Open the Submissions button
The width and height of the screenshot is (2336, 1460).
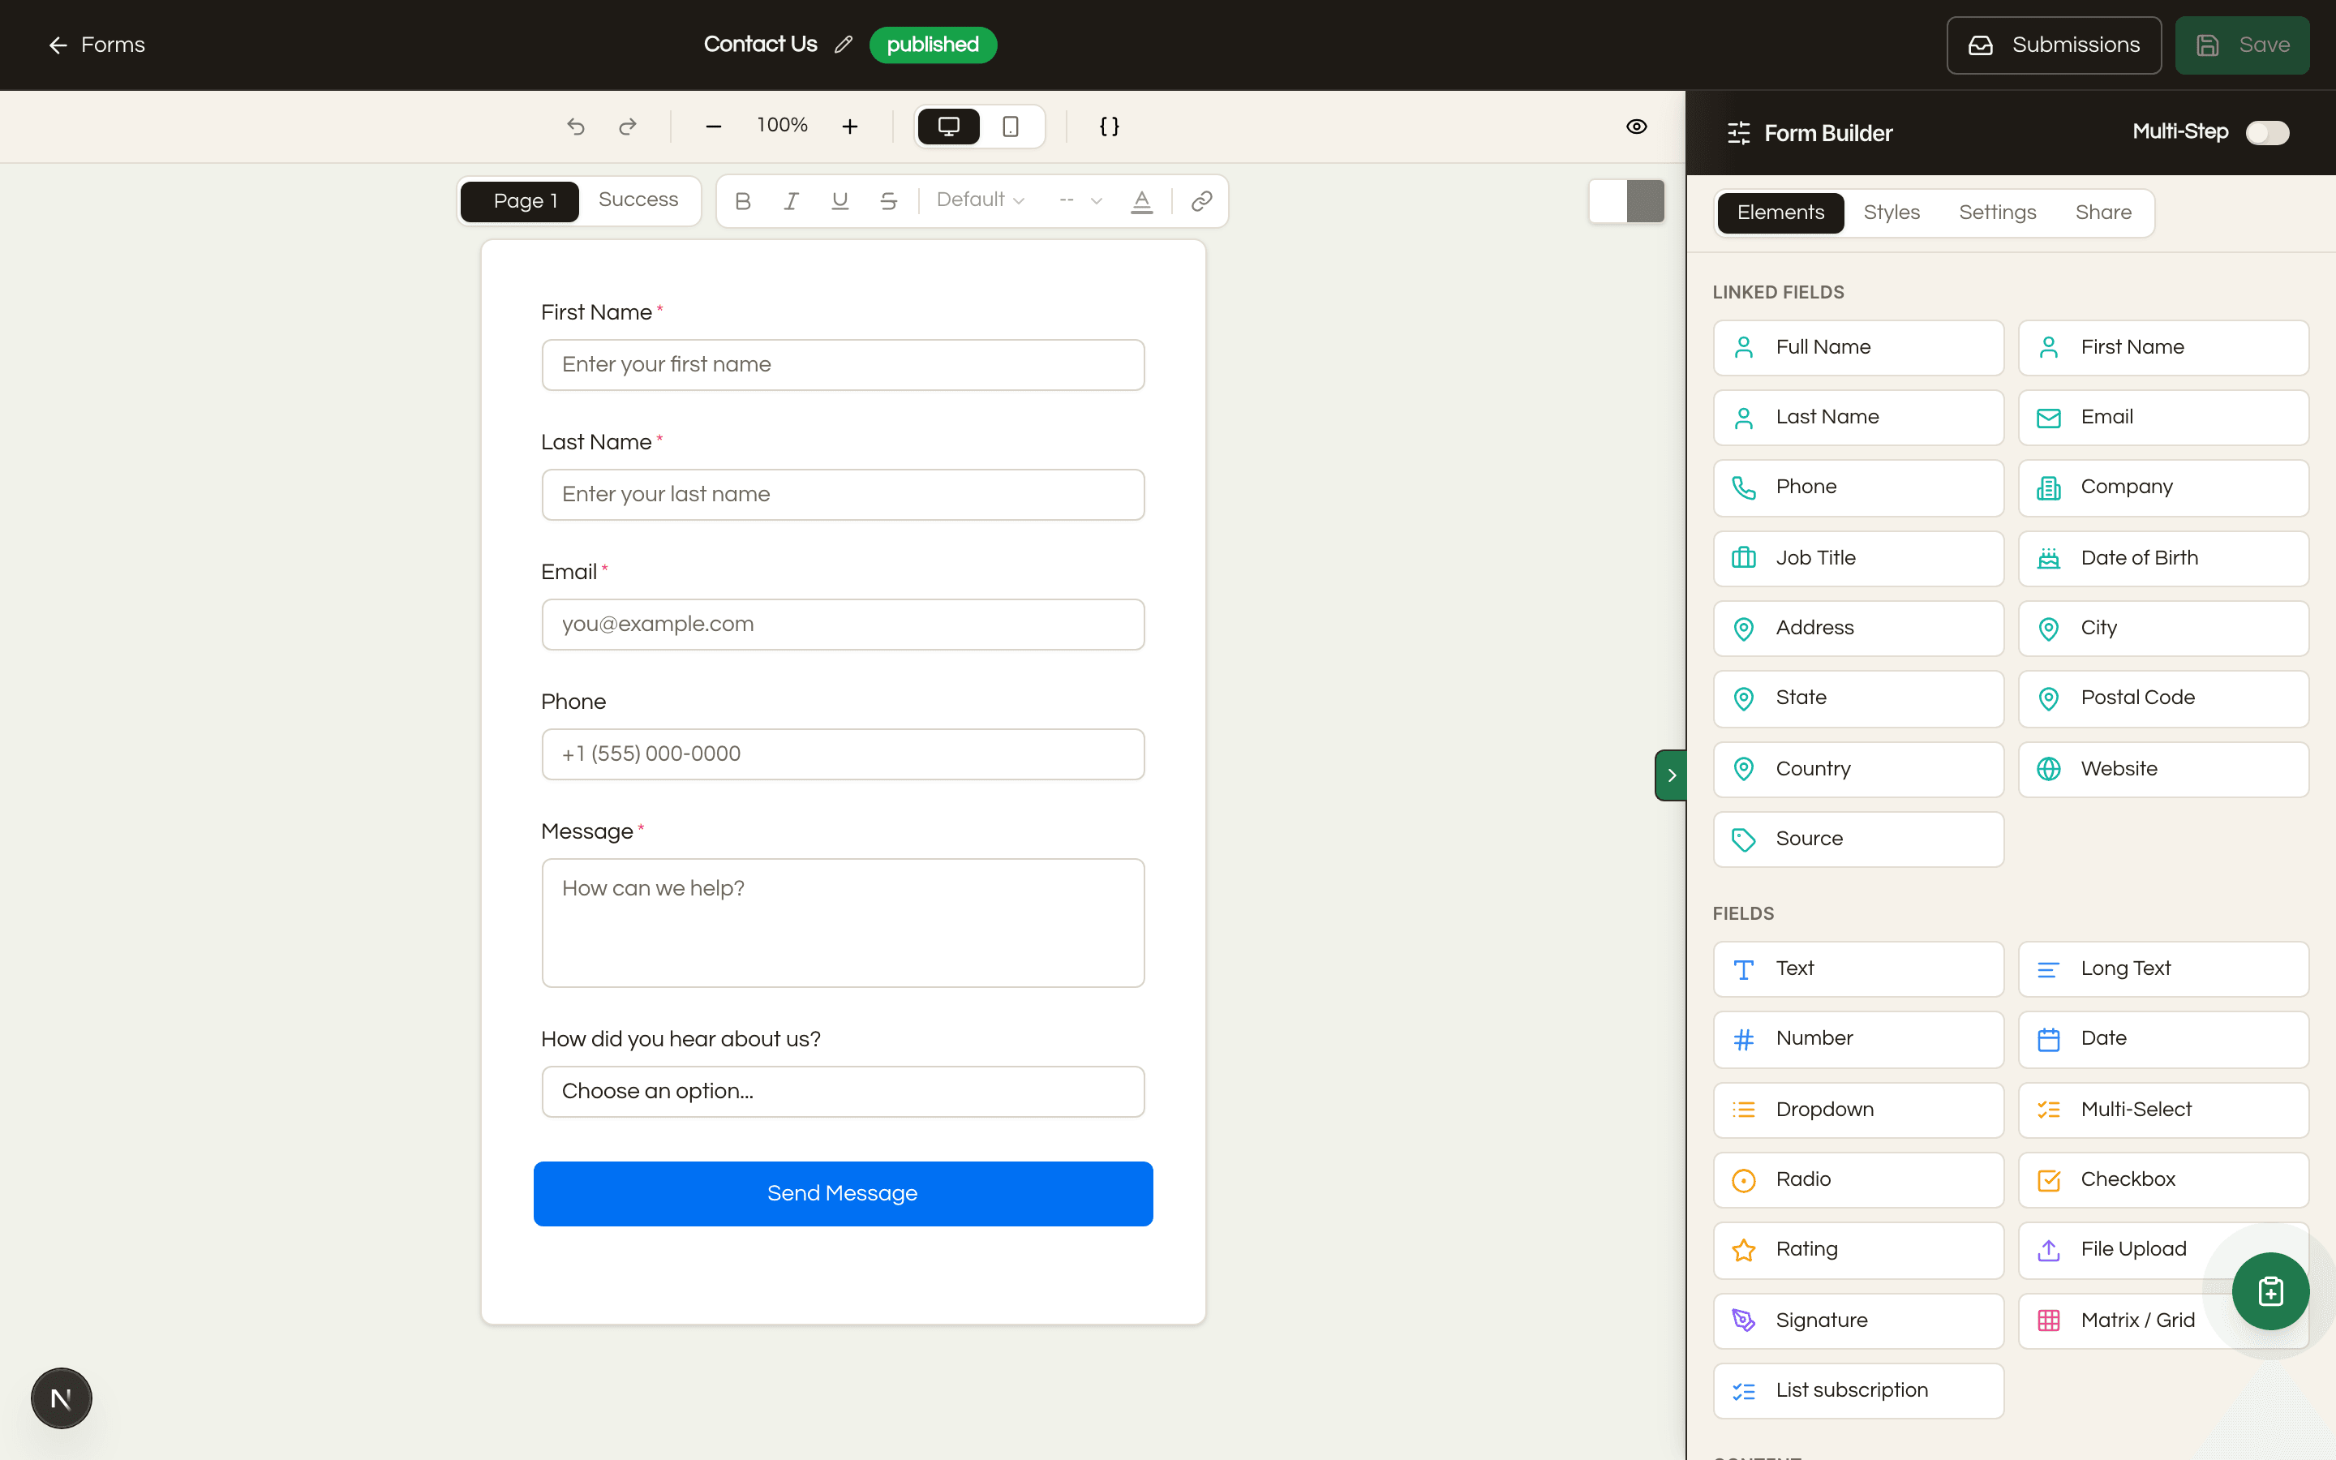2053,45
